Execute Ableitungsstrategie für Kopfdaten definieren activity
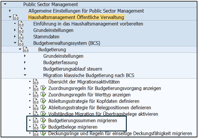Screen dimensions: 198x138 point(43,101)
